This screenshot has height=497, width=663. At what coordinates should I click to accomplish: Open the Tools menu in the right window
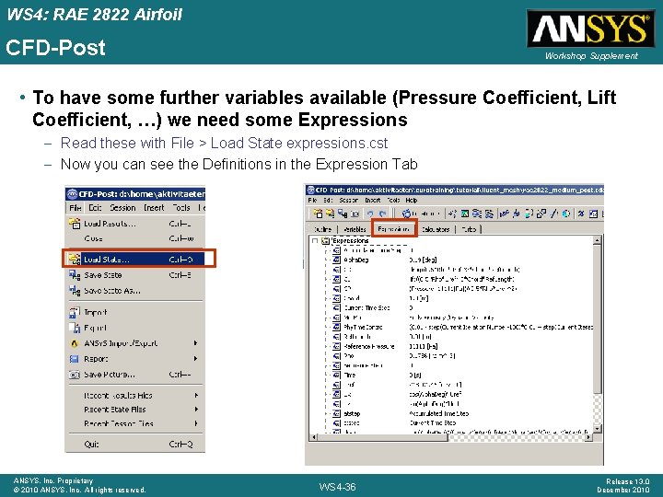393,201
